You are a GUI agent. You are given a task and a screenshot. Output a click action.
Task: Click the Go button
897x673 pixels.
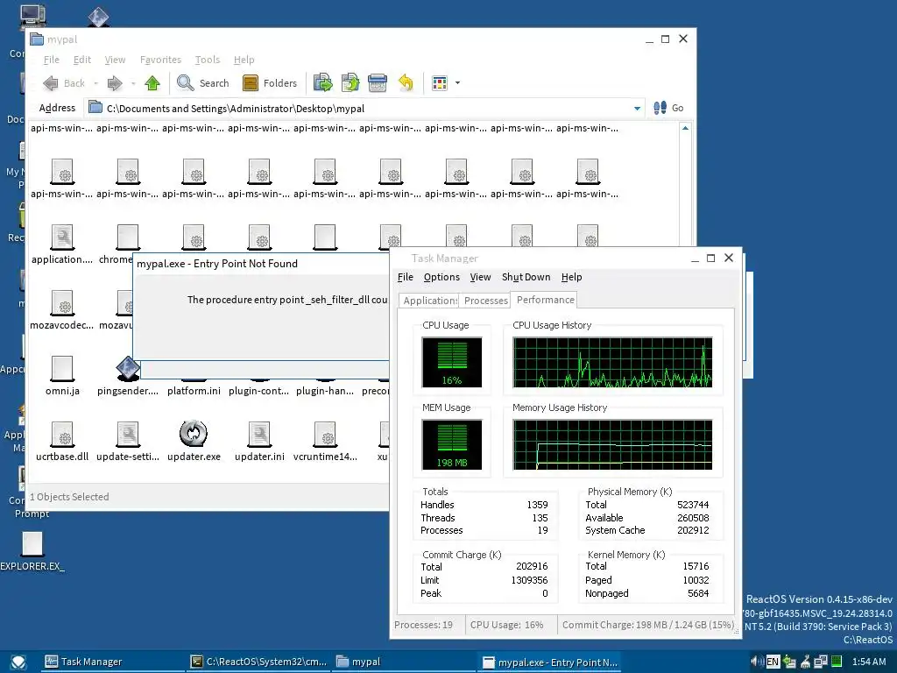(668, 108)
